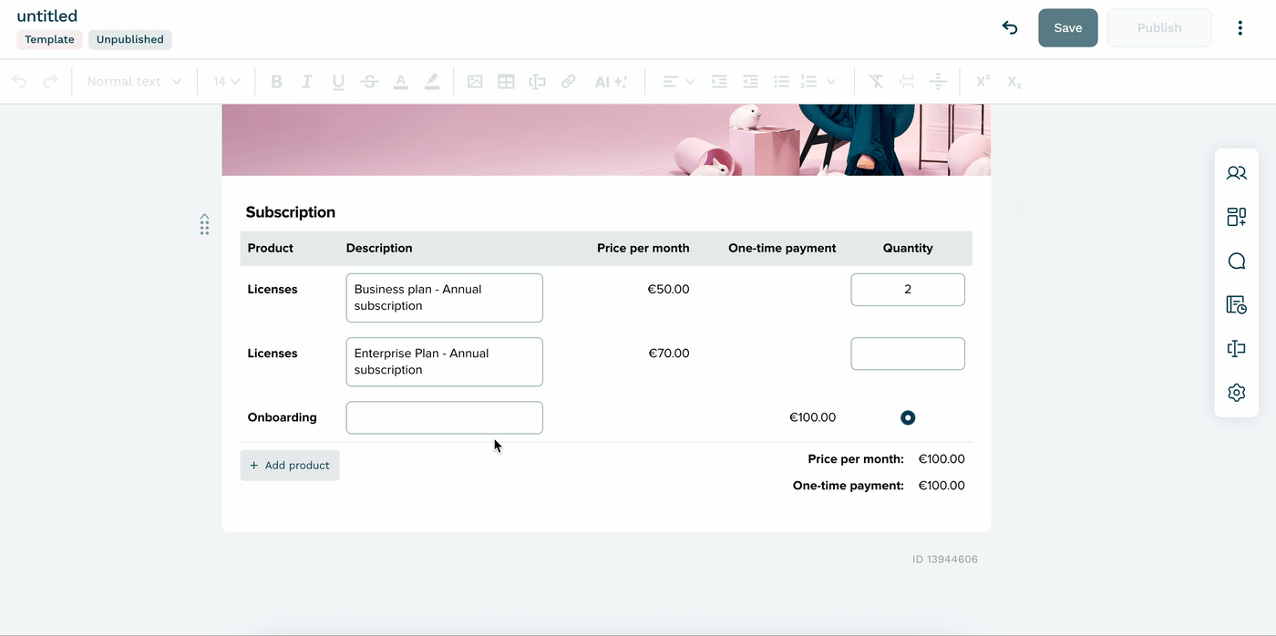1276x636 pixels.
Task: Open the text alignment dropdown
Action: pyautogui.click(x=678, y=81)
